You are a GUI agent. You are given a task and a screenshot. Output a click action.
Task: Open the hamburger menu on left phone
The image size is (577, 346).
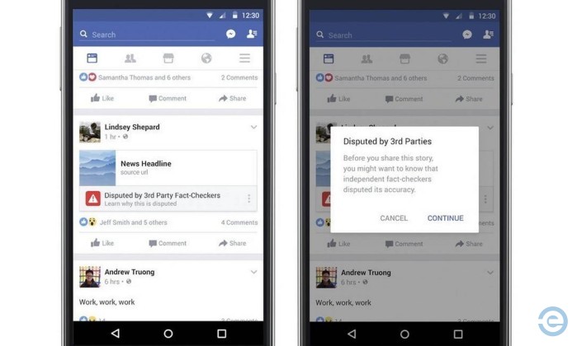tap(244, 58)
